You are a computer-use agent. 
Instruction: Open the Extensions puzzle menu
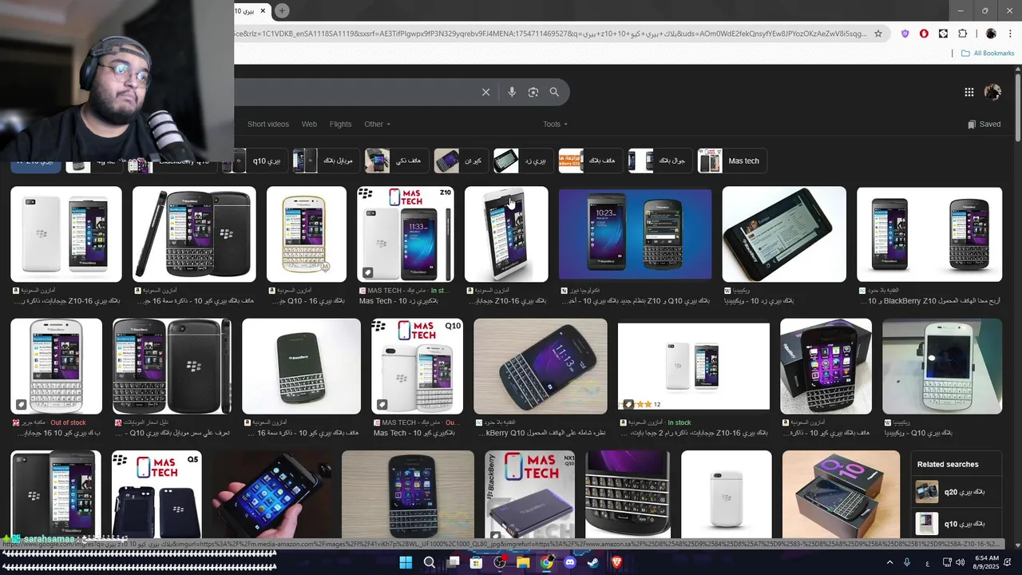coord(962,34)
